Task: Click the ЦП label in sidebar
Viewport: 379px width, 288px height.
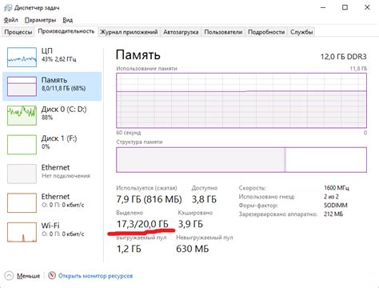Action: [x=47, y=50]
